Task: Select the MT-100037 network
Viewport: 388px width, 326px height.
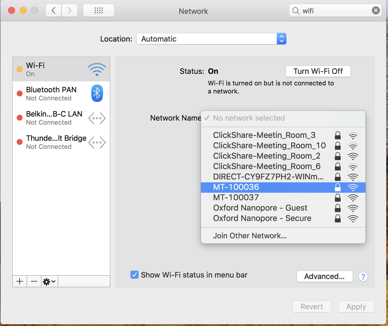Action: 283,197
